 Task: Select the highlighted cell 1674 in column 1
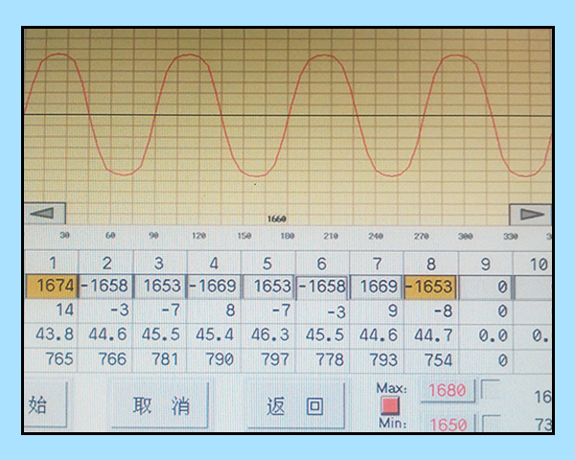tap(52, 286)
